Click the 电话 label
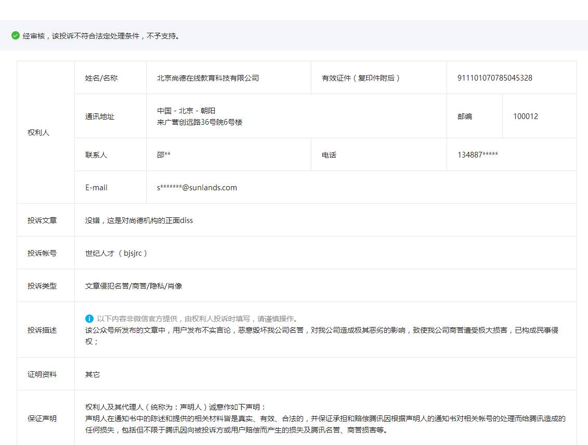This screenshot has height=445, width=588. [329, 155]
